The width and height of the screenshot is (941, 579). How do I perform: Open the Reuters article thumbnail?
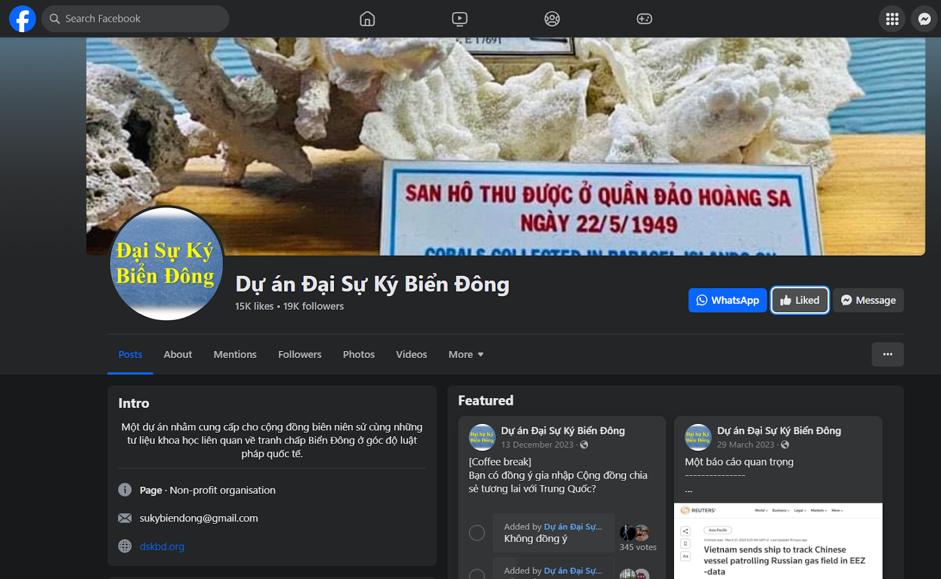pos(778,541)
